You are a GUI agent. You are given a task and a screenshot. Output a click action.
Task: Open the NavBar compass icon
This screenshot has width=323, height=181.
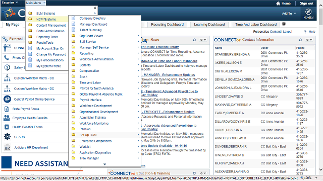coord(308,12)
